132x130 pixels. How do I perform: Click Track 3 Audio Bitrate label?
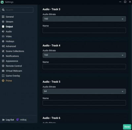[x=49, y=14]
